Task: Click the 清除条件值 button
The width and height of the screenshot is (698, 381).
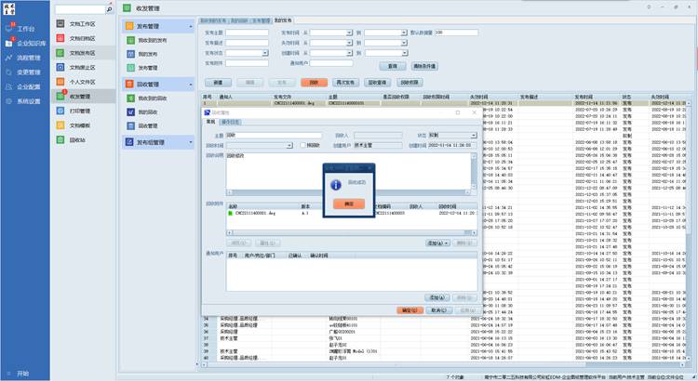Action: pos(423,66)
